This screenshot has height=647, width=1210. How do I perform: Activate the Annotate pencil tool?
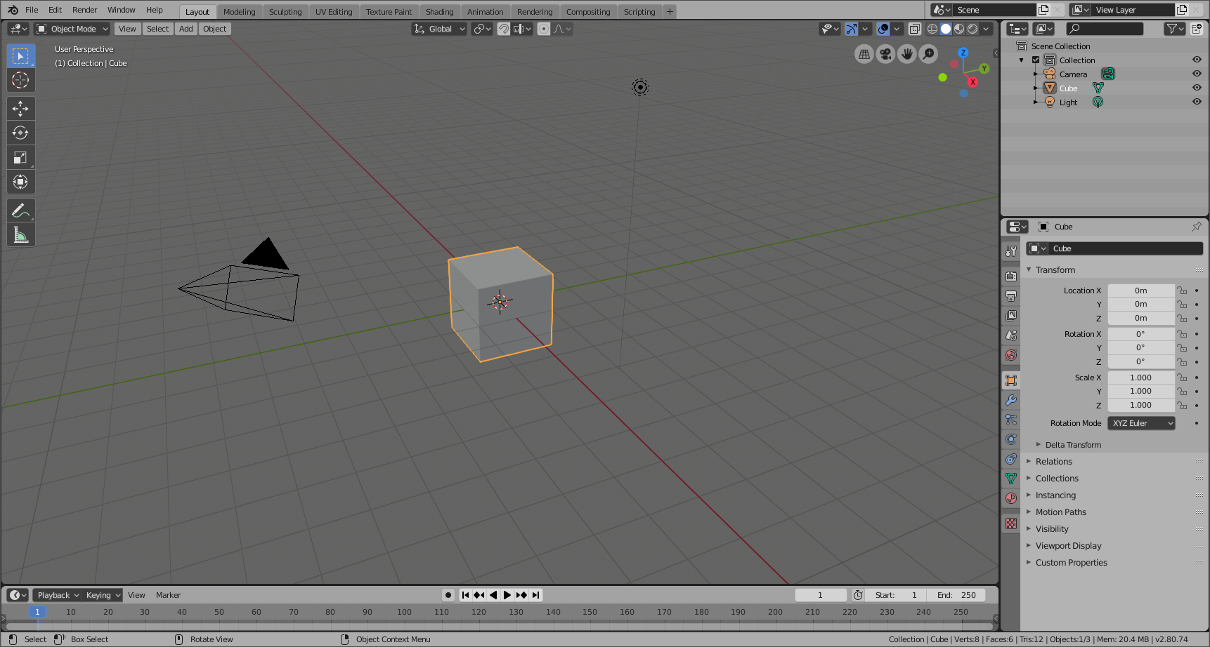point(20,211)
